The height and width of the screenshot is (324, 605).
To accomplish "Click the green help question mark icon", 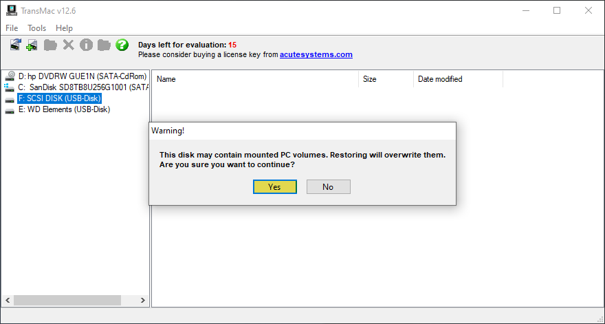I will click(x=122, y=45).
